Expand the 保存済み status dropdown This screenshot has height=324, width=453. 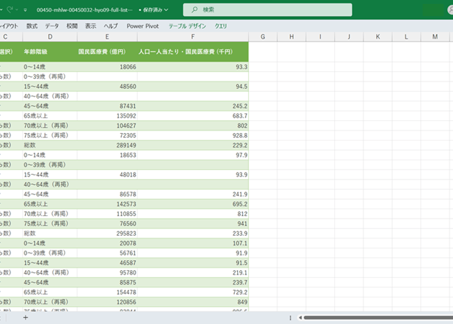pos(166,10)
